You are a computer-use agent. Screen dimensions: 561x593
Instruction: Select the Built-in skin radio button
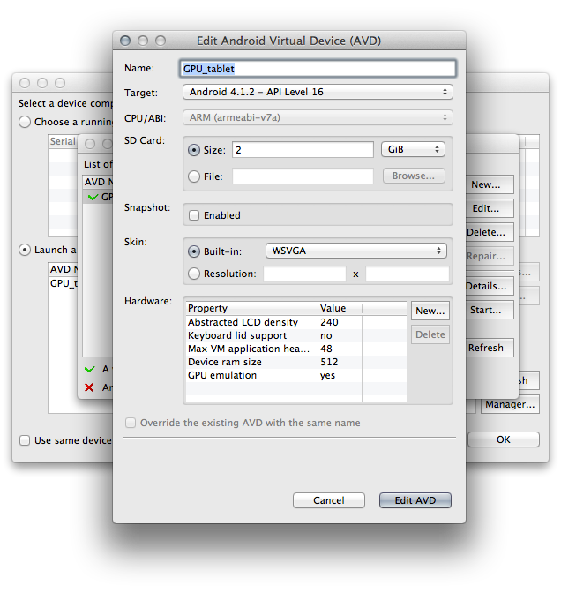(x=194, y=251)
